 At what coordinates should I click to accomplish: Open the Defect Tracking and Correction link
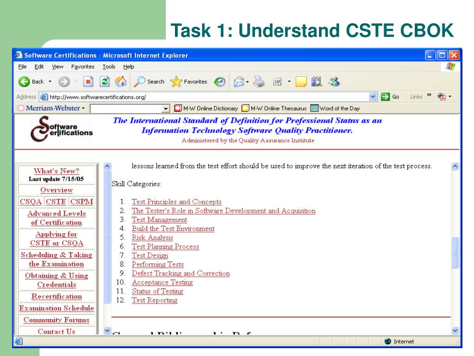181,273
